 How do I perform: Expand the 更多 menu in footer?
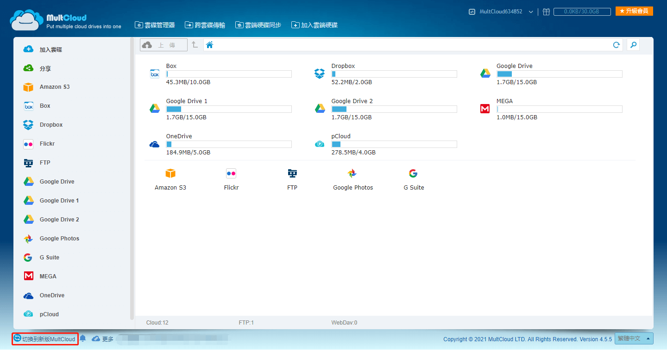pyautogui.click(x=103, y=339)
